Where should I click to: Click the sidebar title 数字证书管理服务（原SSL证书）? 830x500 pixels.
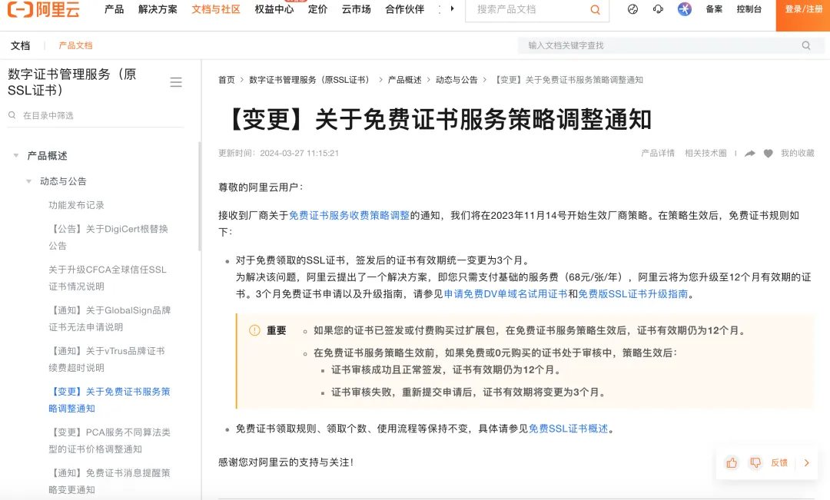[x=72, y=82]
